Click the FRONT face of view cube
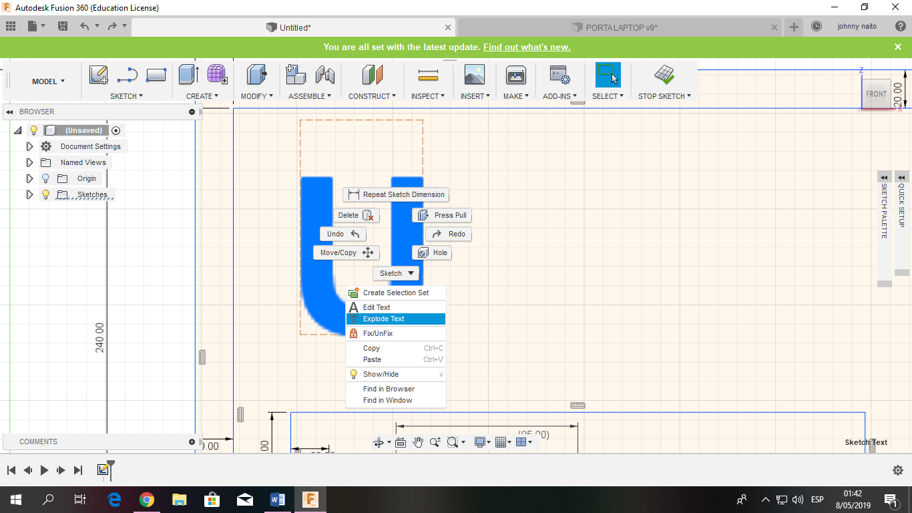Viewport: 912px width, 513px height. tap(877, 94)
